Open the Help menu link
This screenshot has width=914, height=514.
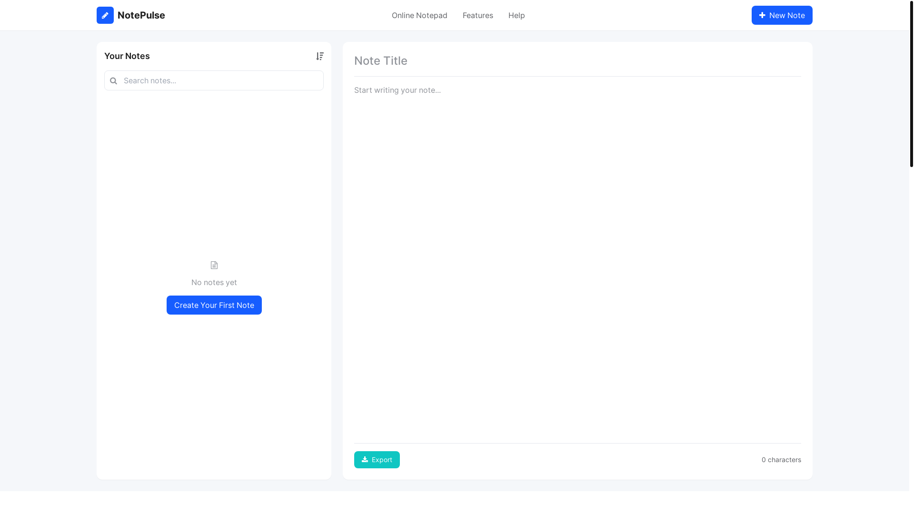pyautogui.click(x=517, y=15)
